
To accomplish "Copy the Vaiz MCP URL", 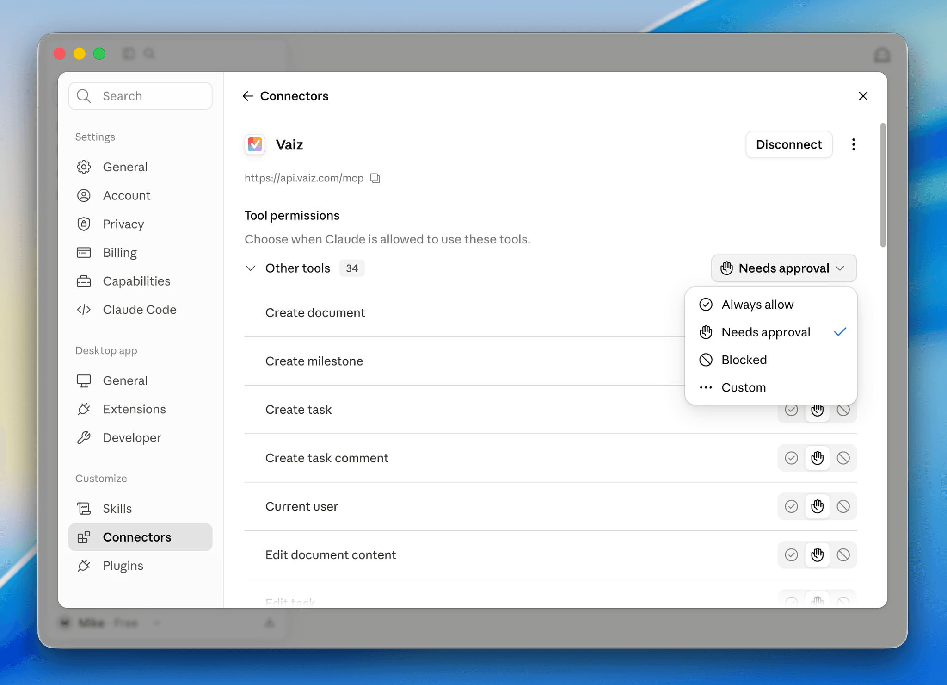I will 375,178.
